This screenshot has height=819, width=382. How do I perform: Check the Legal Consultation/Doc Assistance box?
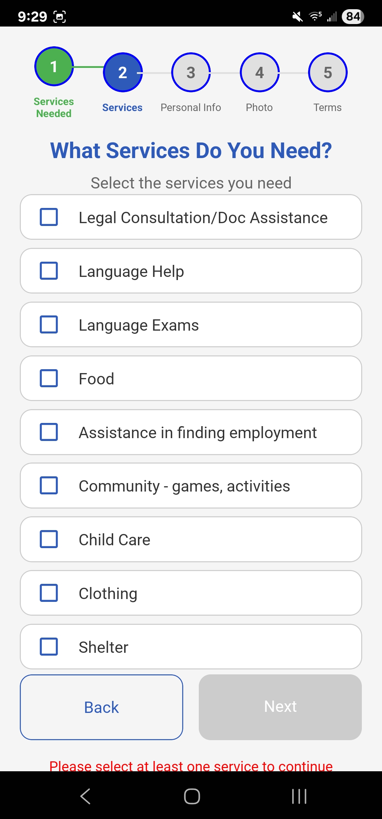pyautogui.click(x=49, y=217)
